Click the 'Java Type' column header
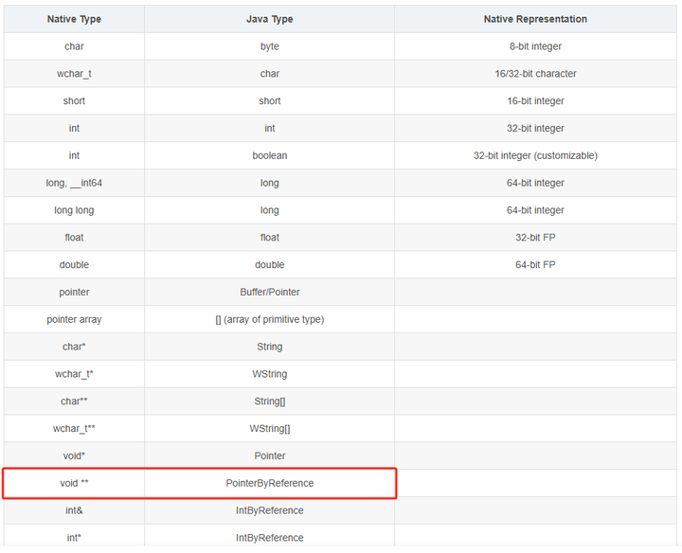 [x=269, y=19]
